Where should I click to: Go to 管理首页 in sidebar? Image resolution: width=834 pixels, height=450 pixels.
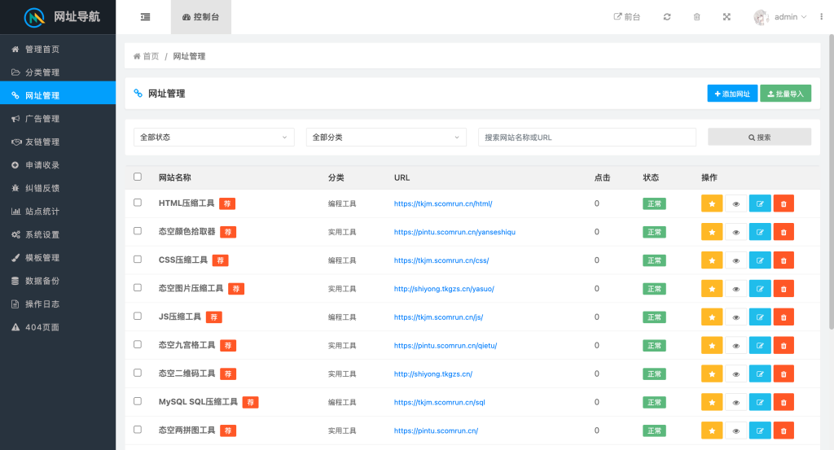pyautogui.click(x=58, y=49)
